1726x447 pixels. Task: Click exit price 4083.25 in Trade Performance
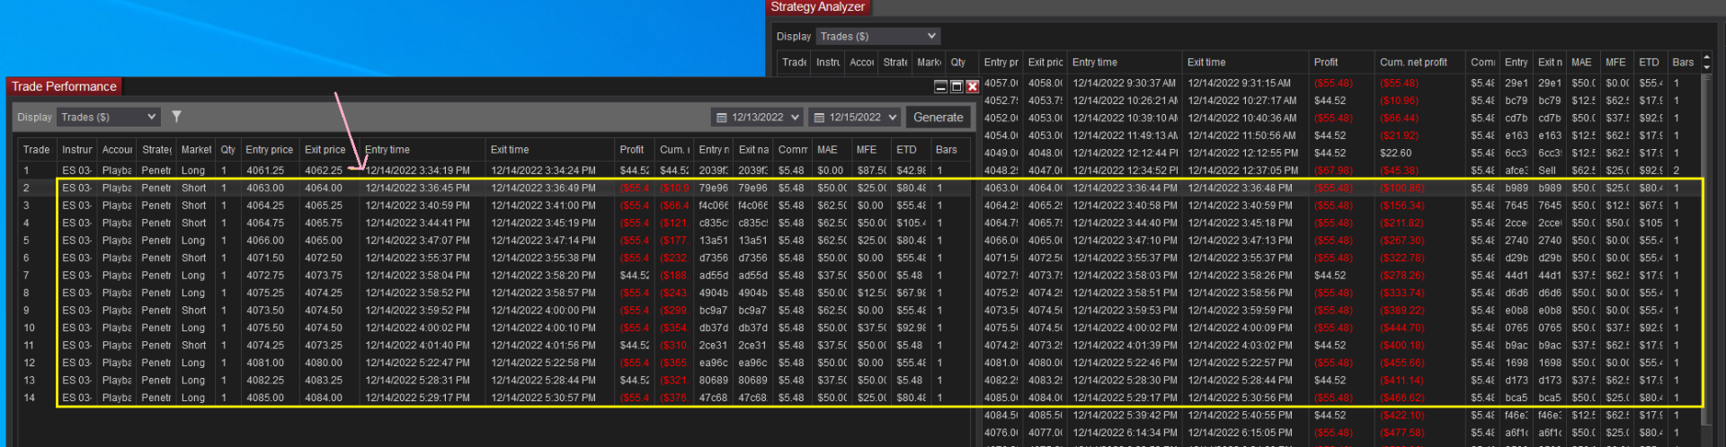[324, 381]
